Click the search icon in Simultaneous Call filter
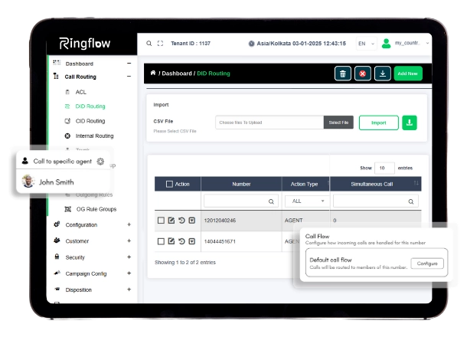467x337 pixels. (x=410, y=201)
